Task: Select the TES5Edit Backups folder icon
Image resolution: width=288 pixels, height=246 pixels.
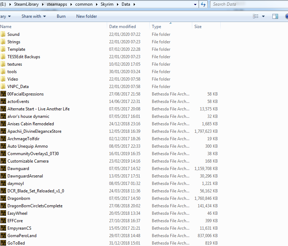Action: [3, 57]
